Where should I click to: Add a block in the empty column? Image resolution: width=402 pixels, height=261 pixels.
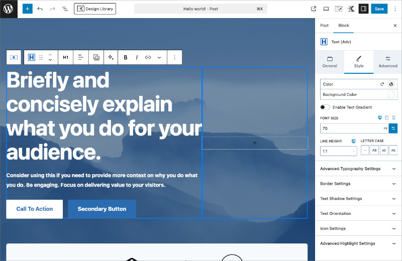pyautogui.click(x=255, y=143)
